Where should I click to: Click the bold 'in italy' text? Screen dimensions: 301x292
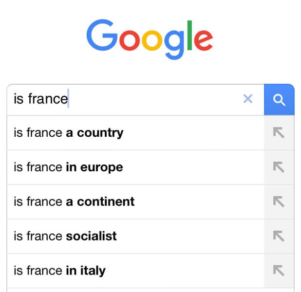[x=85, y=271]
